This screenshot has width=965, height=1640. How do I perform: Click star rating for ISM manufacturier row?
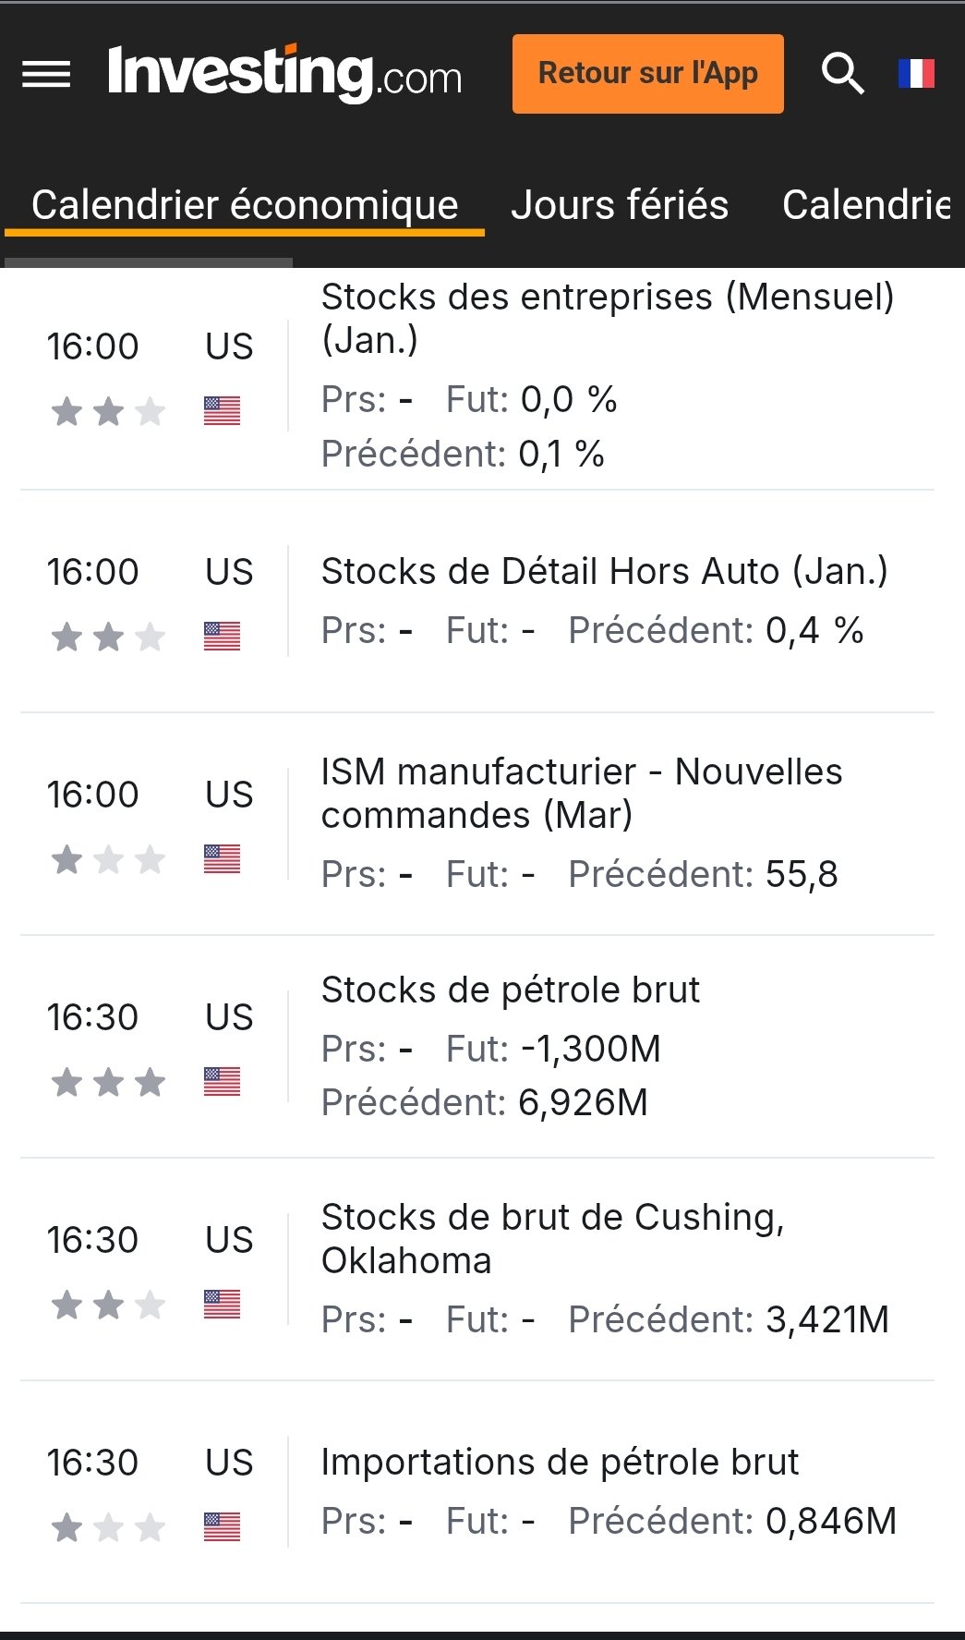pos(108,860)
